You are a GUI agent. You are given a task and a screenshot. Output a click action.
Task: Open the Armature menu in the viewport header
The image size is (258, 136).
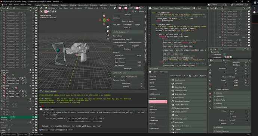(78, 8)
